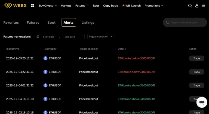The height and width of the screenshot is (114, 209).
Task: Open the apps grid icon
Action: (33, 6)
